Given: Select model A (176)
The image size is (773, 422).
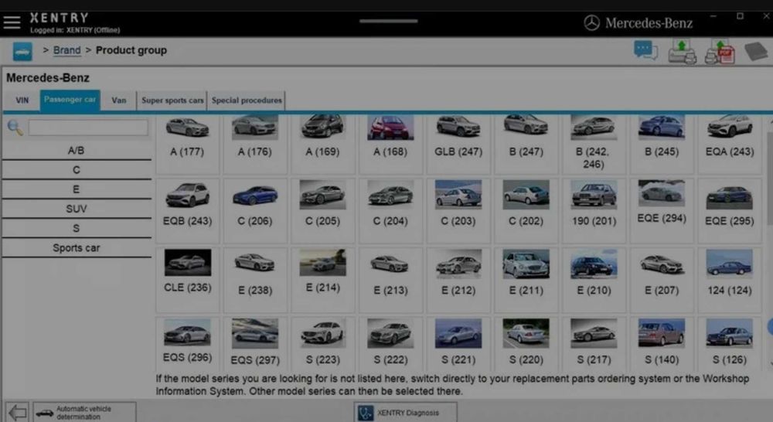Looking at the screenshot, I should tap(255, 145).
